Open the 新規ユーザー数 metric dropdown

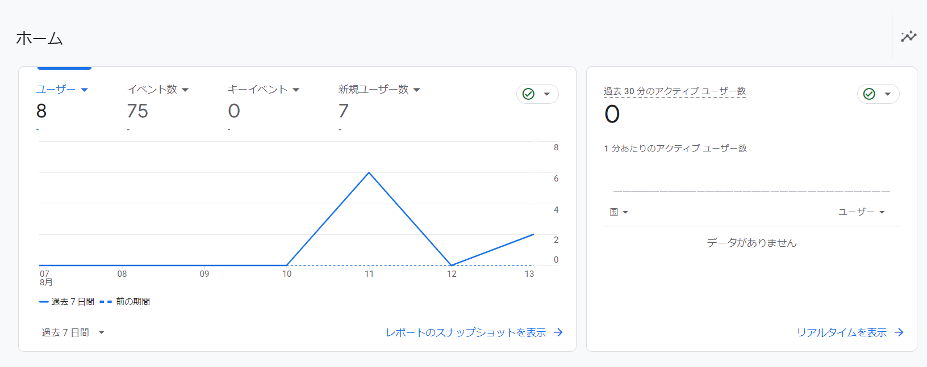(x=417, y=90)
